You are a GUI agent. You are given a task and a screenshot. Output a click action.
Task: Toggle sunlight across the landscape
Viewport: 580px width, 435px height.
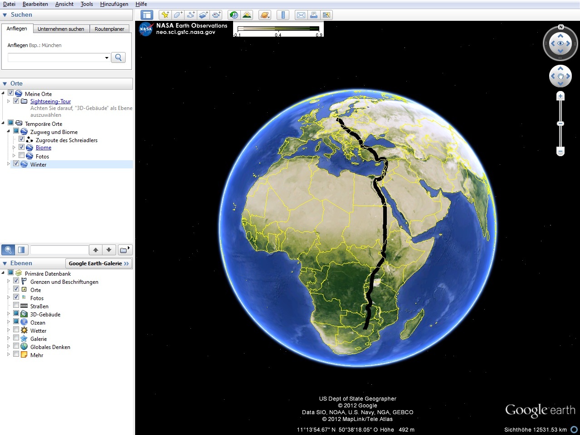point(247,15)
